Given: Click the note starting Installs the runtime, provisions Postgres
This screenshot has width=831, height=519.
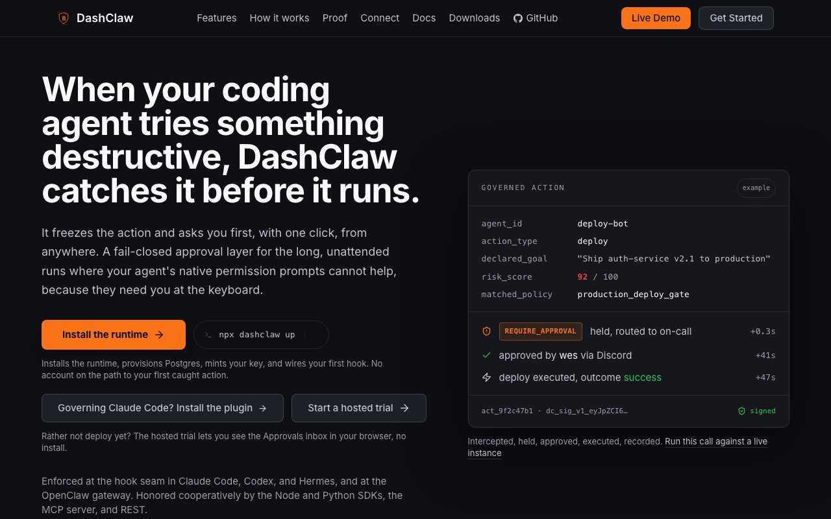Looking at the screenshot, I should click(x=212, y=369).
